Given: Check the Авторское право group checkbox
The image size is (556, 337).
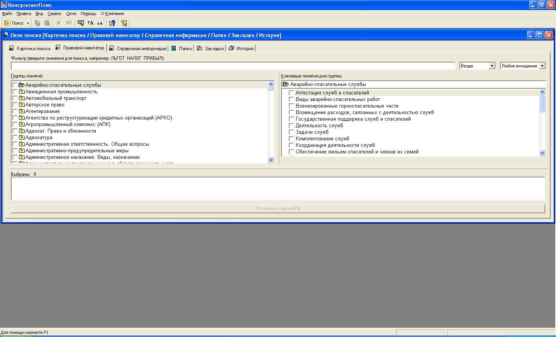Looking at the screenshot, I should 15,105.
